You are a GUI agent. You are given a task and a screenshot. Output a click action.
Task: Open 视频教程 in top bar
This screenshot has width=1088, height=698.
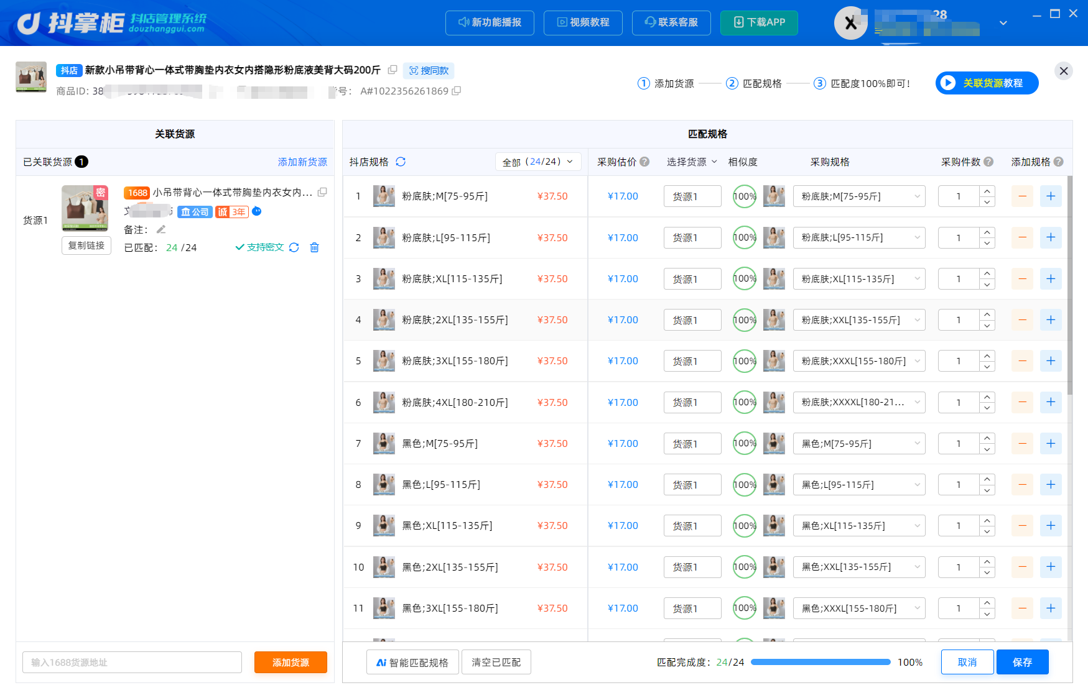583,22
